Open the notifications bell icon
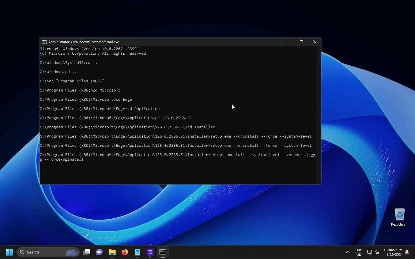This screenshot has width=415, height=259. coord(407,252)
